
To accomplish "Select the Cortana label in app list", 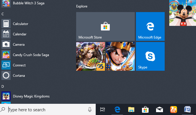I will [x=19, y=76].
